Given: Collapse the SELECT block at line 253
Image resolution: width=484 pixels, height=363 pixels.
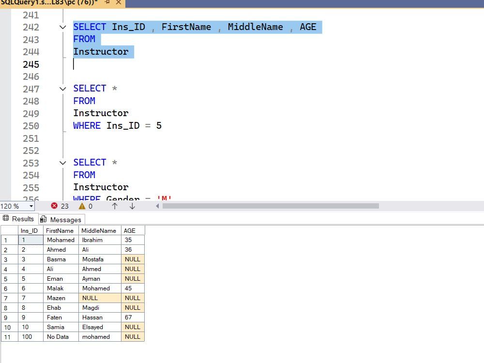Looking at the screenshot, I should [x=62, y=163].
